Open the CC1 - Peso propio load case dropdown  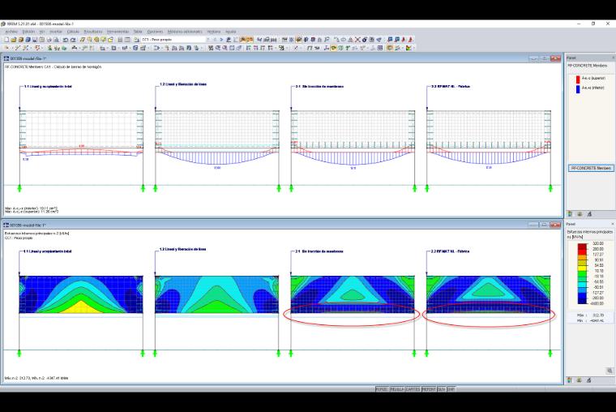(x=176, y=40)
